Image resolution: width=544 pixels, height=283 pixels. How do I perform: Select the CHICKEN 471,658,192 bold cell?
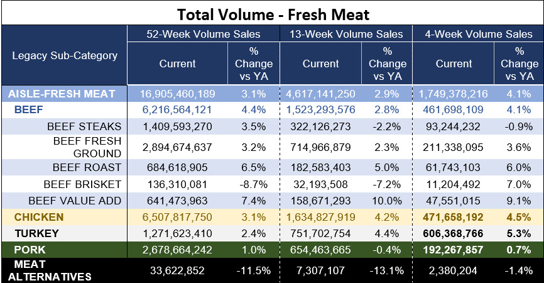pos(453,218)
